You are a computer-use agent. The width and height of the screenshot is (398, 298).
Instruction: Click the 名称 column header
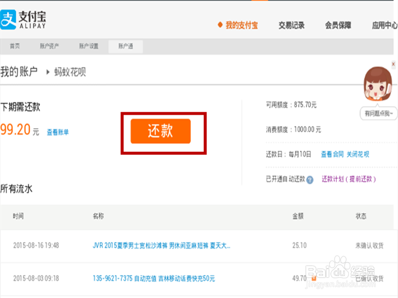click(x=98, y=216)
